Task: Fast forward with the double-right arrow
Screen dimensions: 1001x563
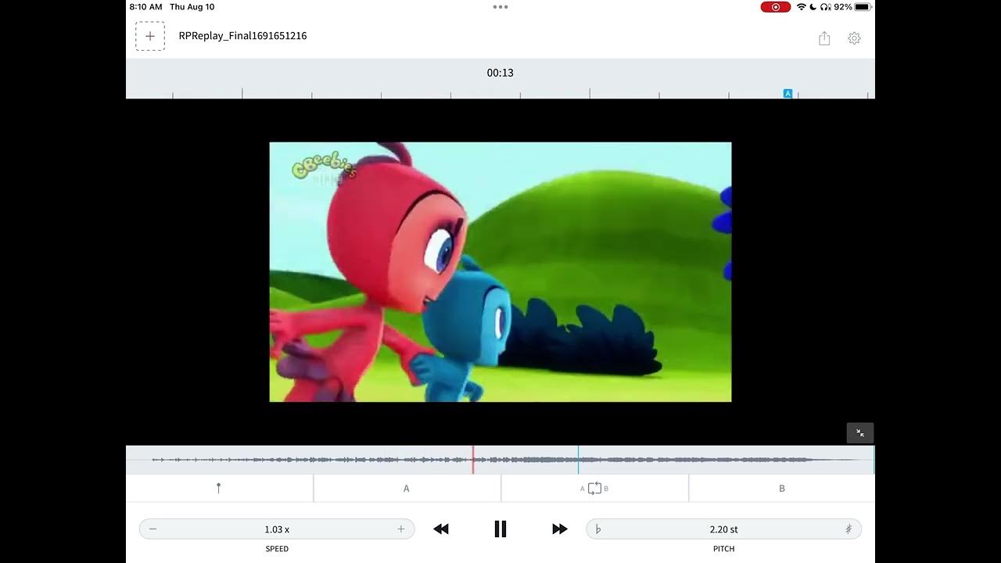Action: tap(560, 529)
